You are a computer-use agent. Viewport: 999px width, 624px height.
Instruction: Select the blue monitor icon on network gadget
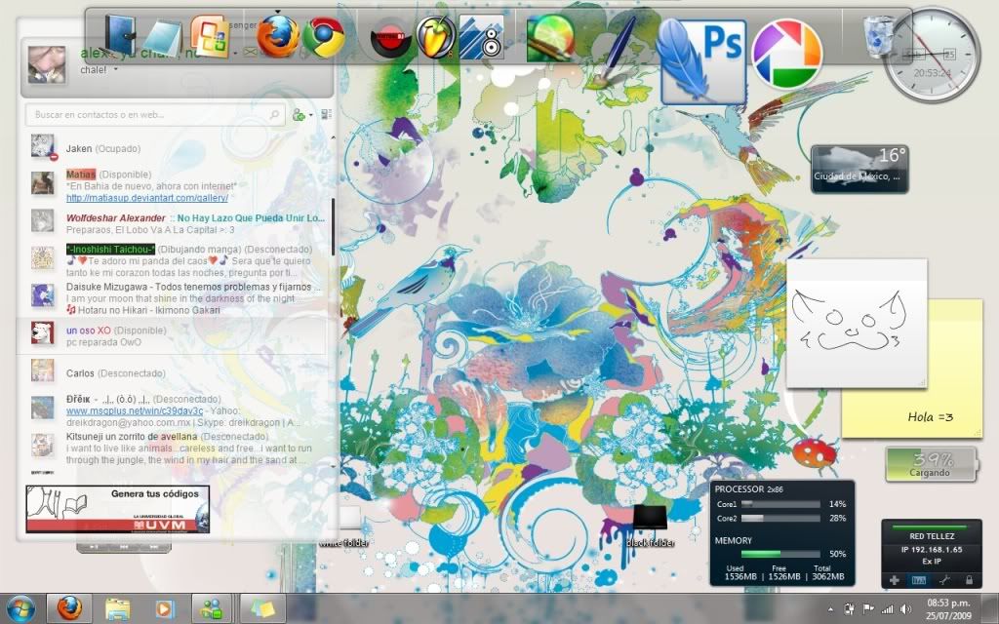point(919,580)
